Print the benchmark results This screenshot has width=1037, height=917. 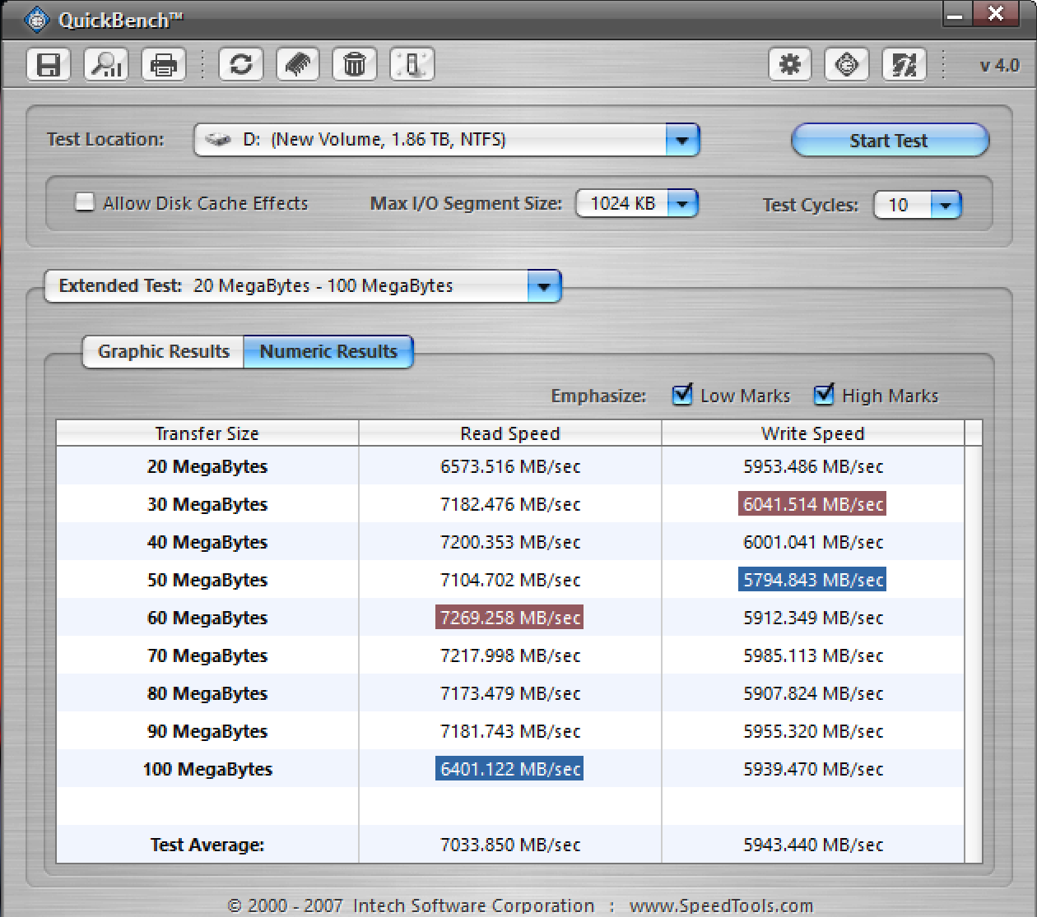(x=164, y=64)
